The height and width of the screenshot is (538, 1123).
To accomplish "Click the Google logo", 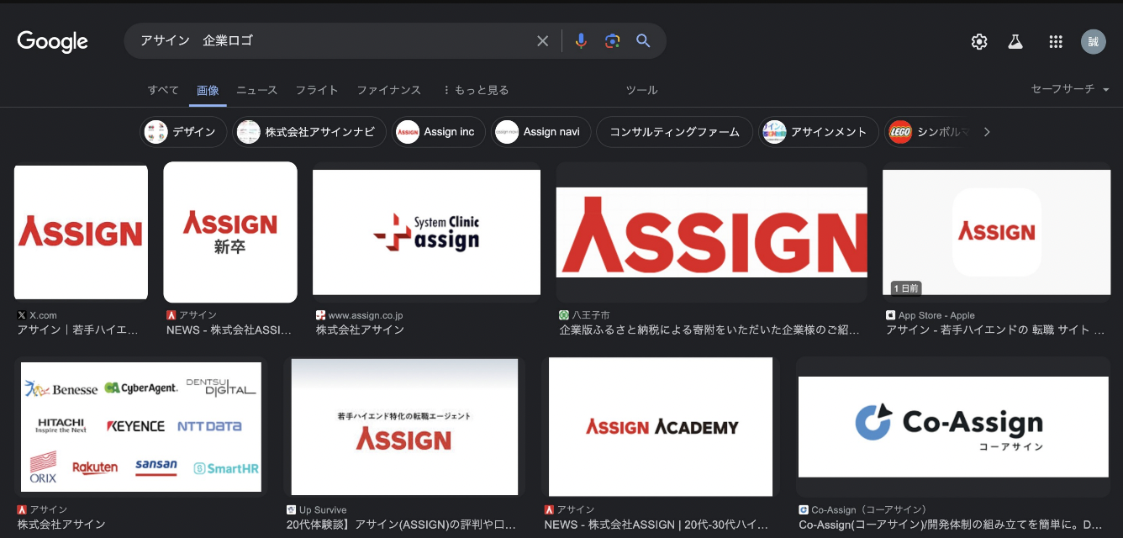I will 53,41.
